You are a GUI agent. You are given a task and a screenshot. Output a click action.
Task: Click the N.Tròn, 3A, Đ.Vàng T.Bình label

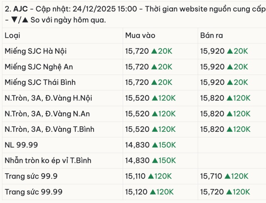49,130
